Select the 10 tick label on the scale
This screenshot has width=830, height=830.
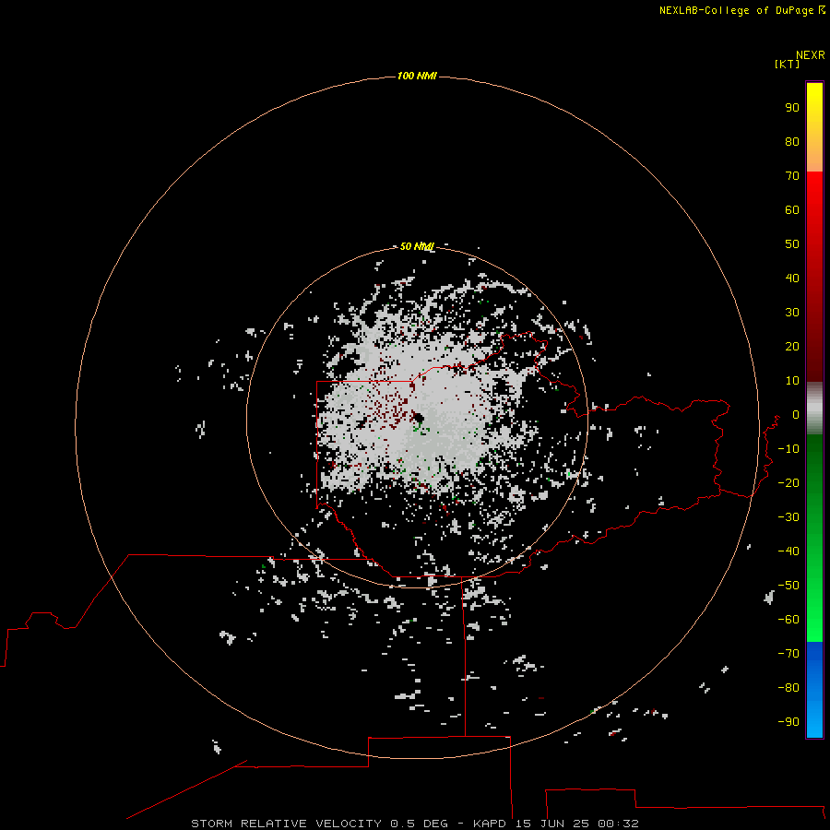pos(792,381)
